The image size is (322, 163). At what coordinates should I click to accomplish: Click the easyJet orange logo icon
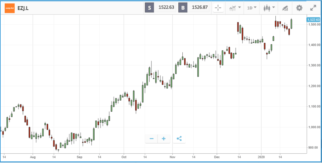point(10,8)
